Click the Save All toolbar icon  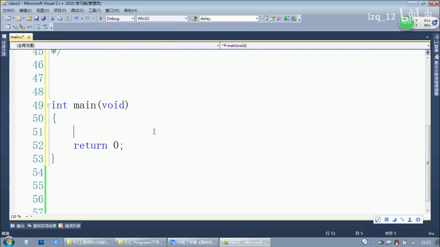tap(43, 19)
